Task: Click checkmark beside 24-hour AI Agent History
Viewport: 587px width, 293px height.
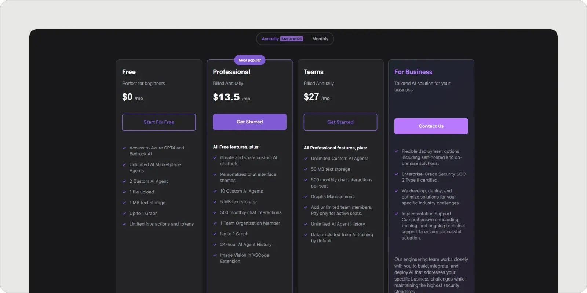Action: tap(215, 245)
